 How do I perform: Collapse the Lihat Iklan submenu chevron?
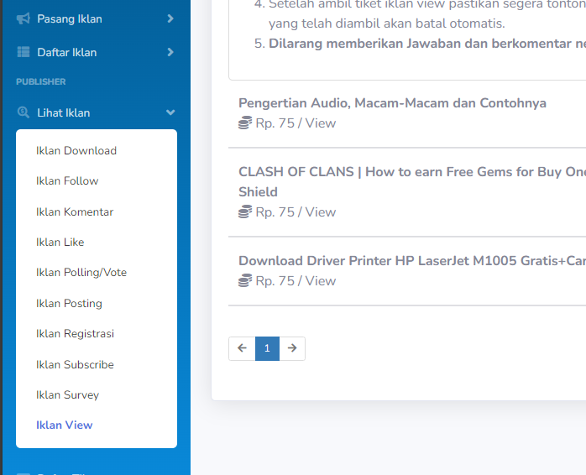coord(170,112)
